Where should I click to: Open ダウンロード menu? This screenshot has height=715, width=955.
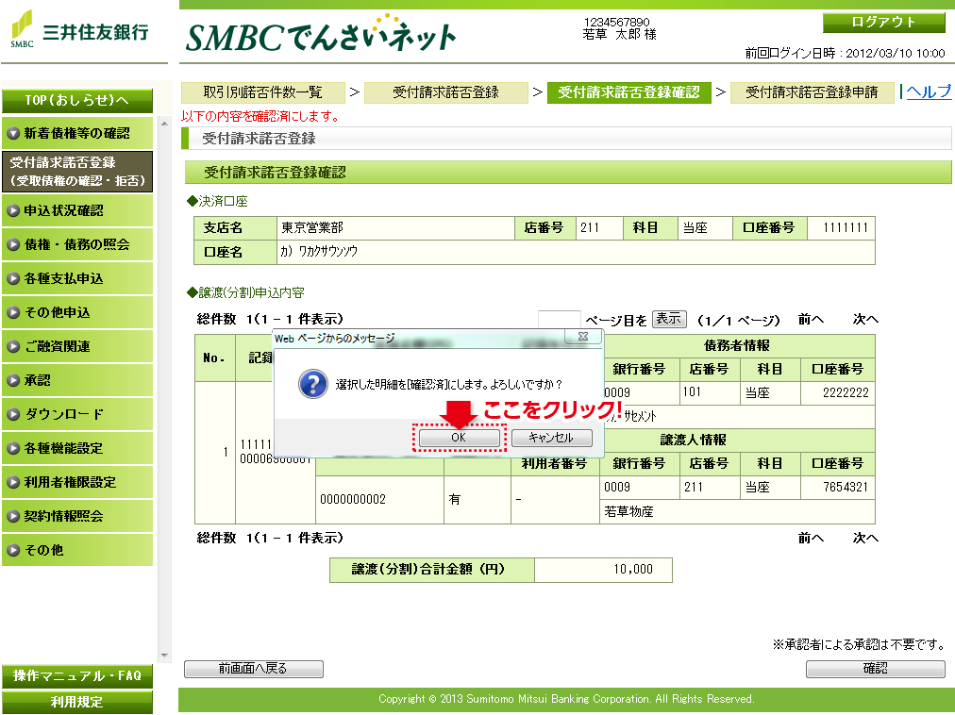click(77, 415)
